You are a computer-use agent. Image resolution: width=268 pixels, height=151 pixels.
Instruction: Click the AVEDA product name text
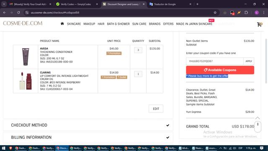tap(44, 49)
